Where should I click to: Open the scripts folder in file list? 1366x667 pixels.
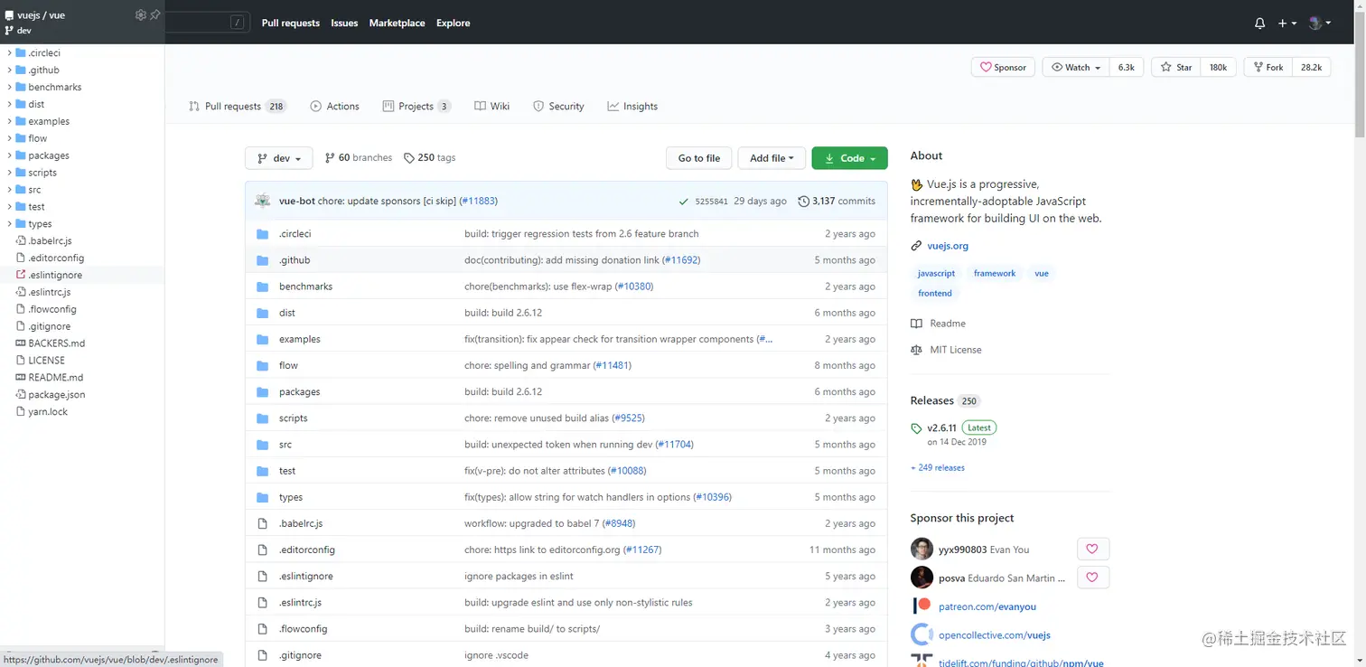[294, 418]
